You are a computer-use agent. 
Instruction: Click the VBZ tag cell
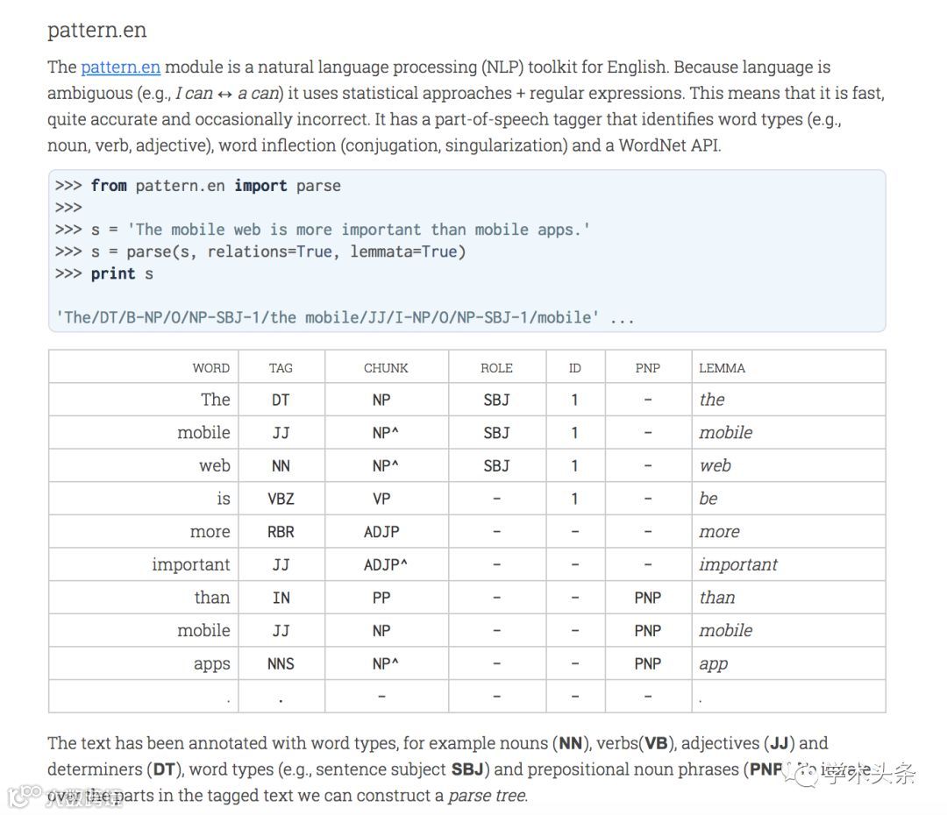click(281, 499)
